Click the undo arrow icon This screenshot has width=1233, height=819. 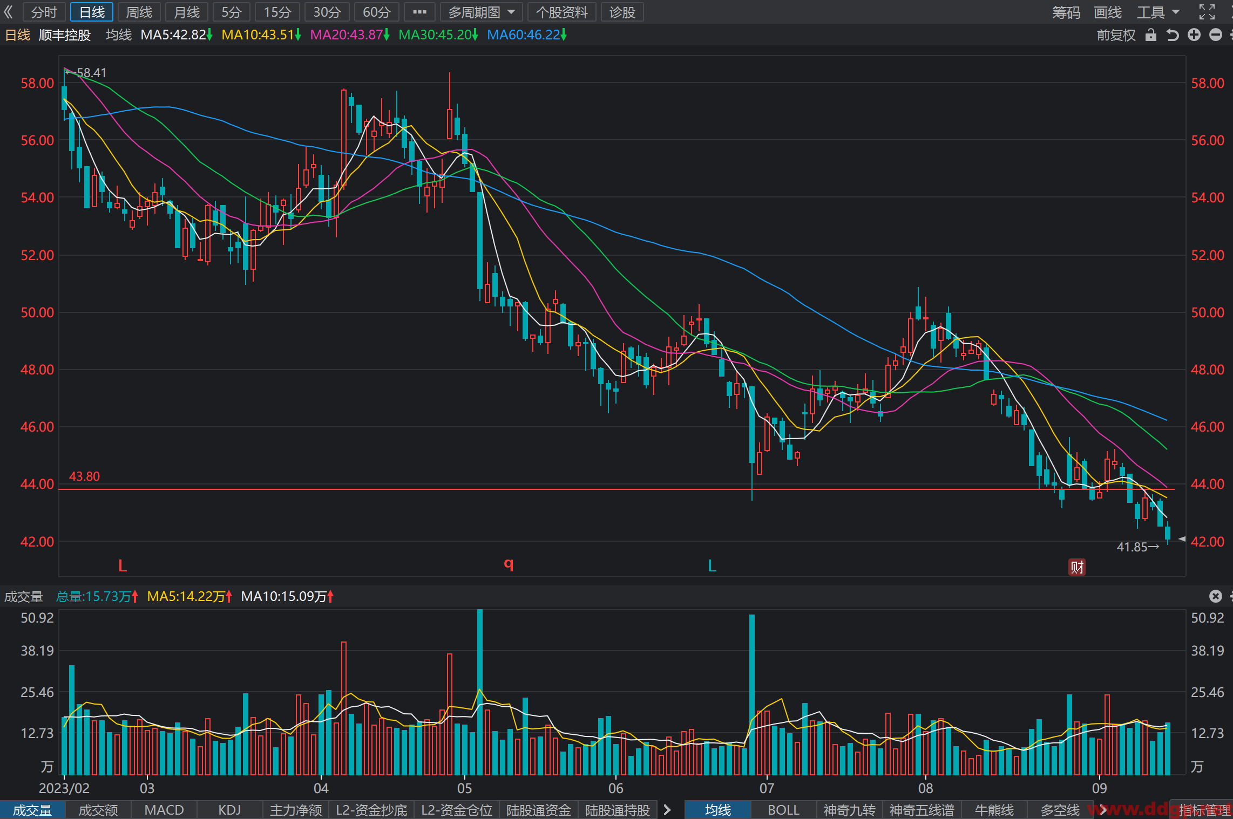pyautogui.click(x=1173, y=35)
